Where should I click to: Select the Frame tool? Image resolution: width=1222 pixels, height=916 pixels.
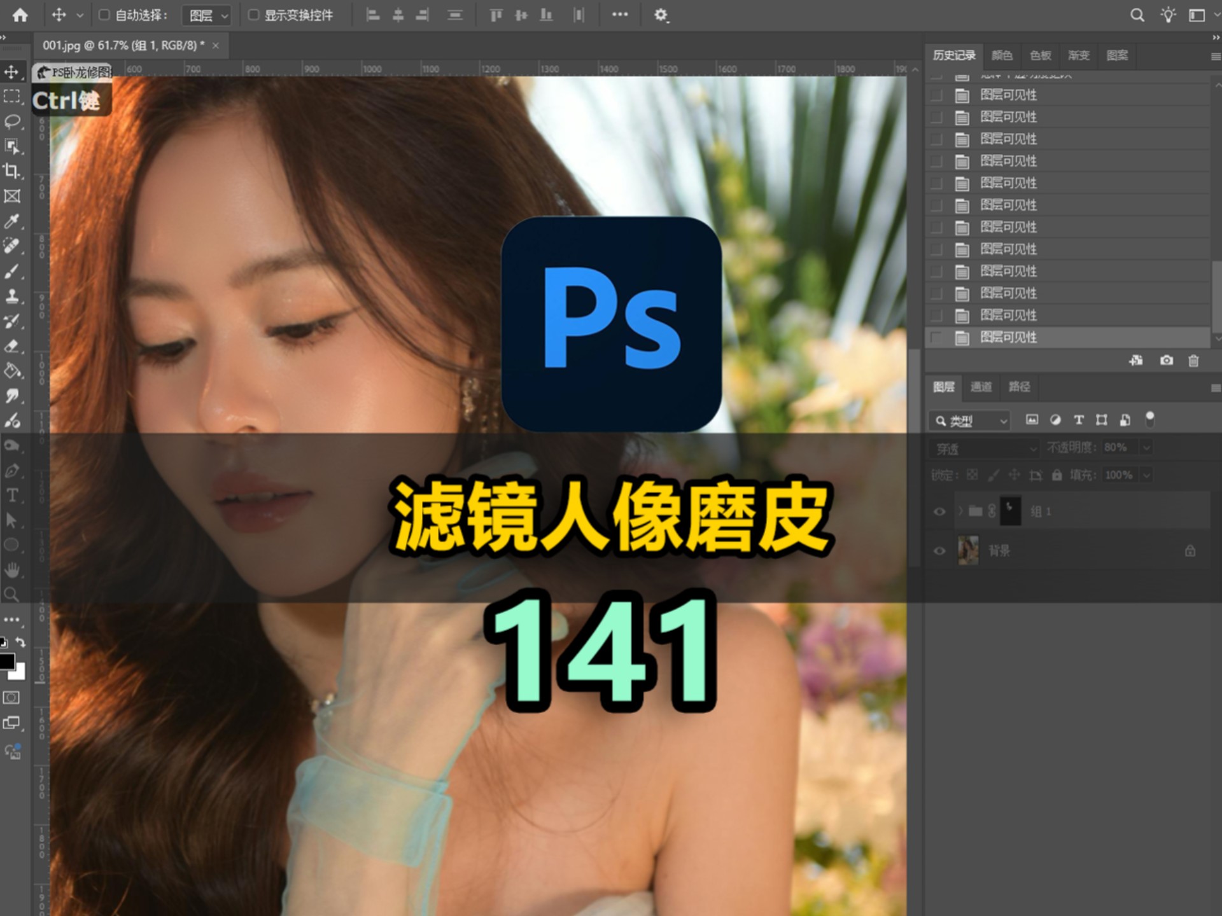[11, 196]
